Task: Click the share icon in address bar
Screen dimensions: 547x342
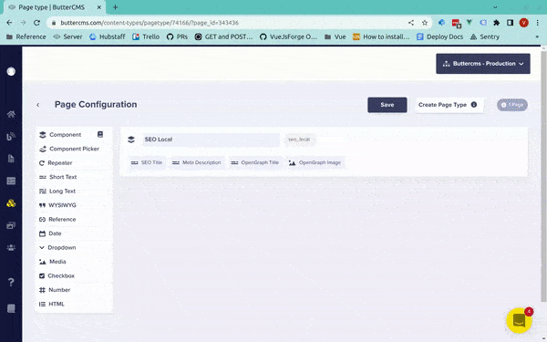Action: (x=411, y=23)
